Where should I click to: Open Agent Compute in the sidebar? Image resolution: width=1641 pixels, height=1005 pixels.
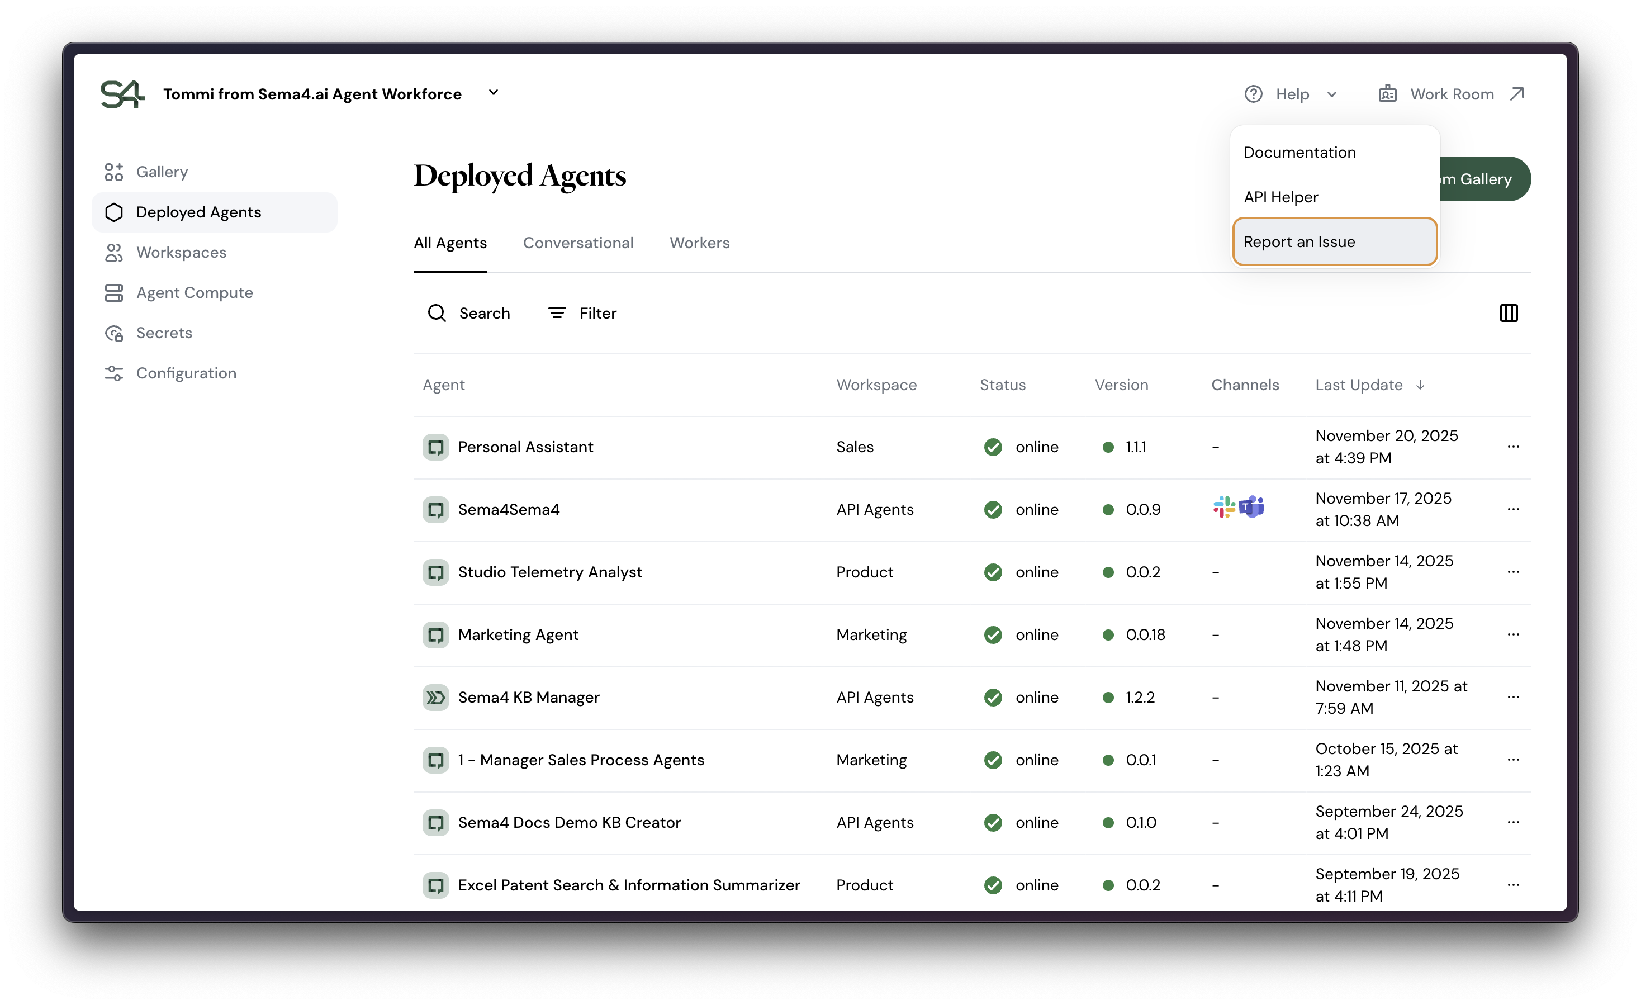tap(194, 293)
